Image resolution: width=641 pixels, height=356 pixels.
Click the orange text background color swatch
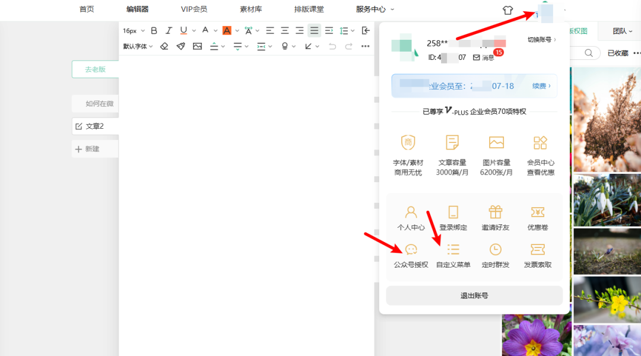(x=227, y=30)
